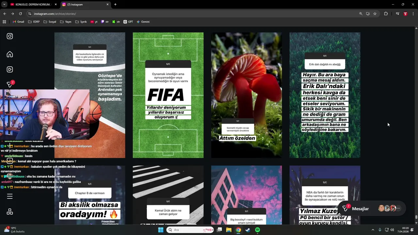Open the Windows Start menu
Viewport: 418px width, 235px height.
coord(161,230)
